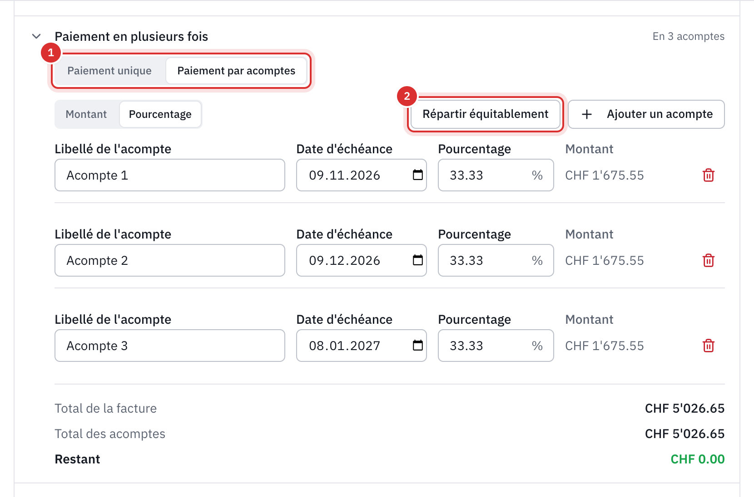
Task: Select Paiement par acomptes option
Action: tap(236, 71)
